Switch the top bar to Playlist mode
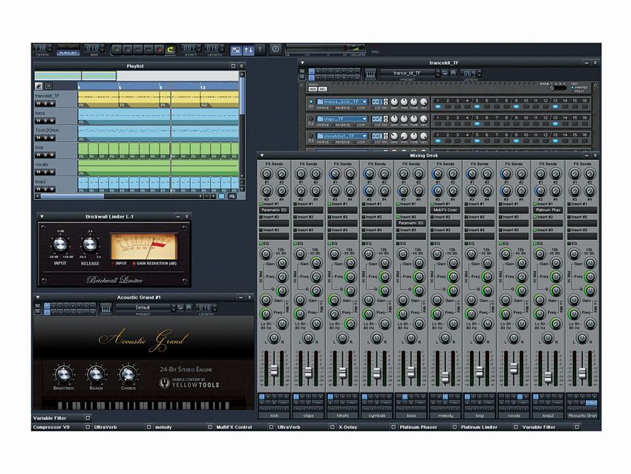Image resolution: width=631 pixels, height=474 pixels. click(x=68, y=53)
